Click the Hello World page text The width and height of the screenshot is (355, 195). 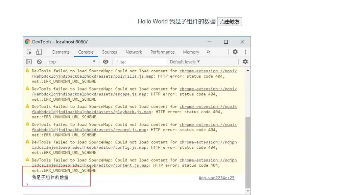[x=153, y=21]
